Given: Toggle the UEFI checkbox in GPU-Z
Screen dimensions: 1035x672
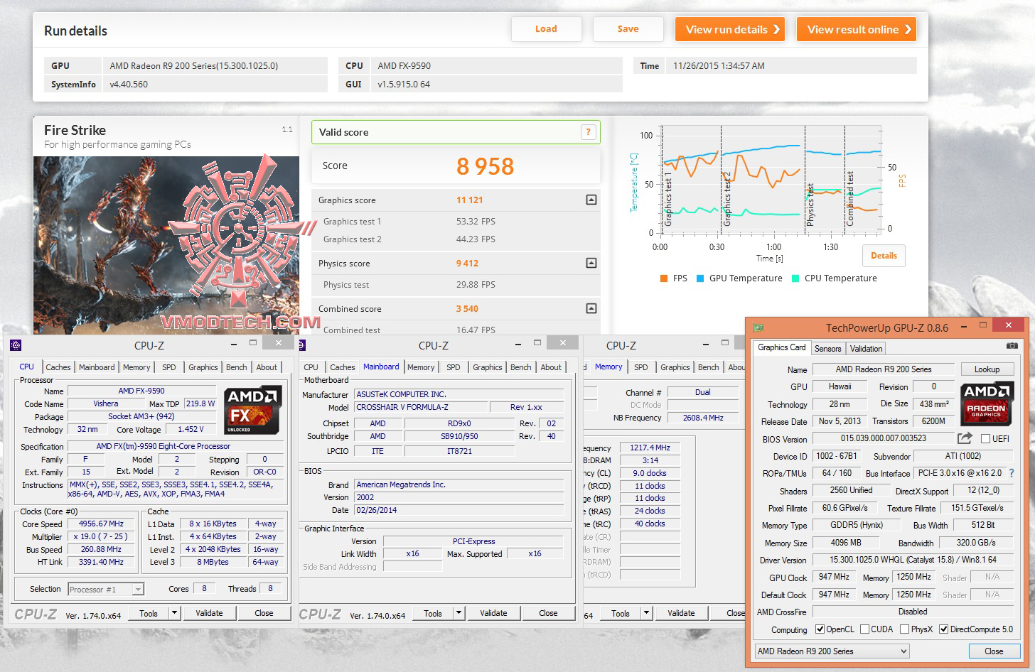Looking at the screenshot, I should coord(985,439).
